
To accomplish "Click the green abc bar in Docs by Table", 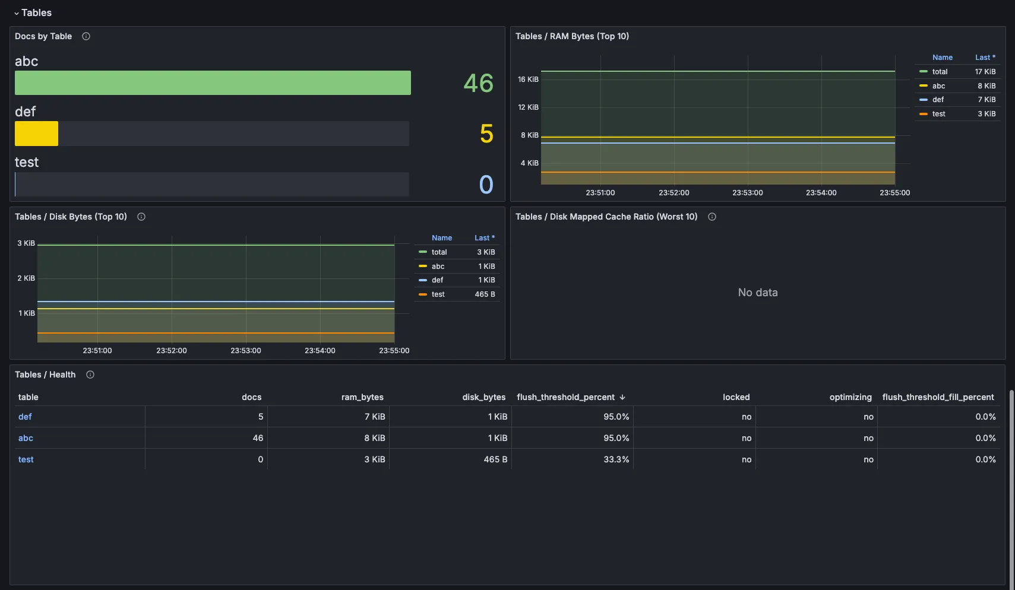I will [x=213, y=83].
